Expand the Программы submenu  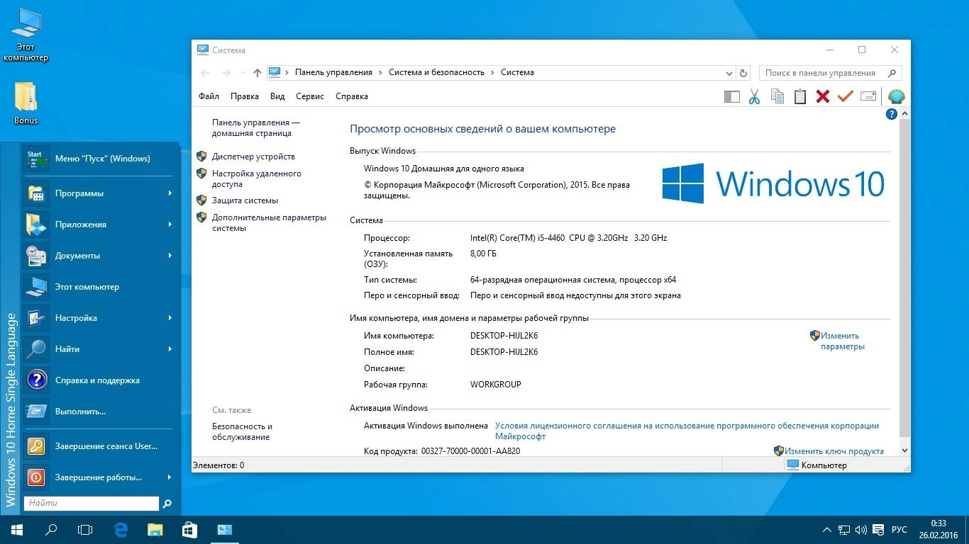170,193
